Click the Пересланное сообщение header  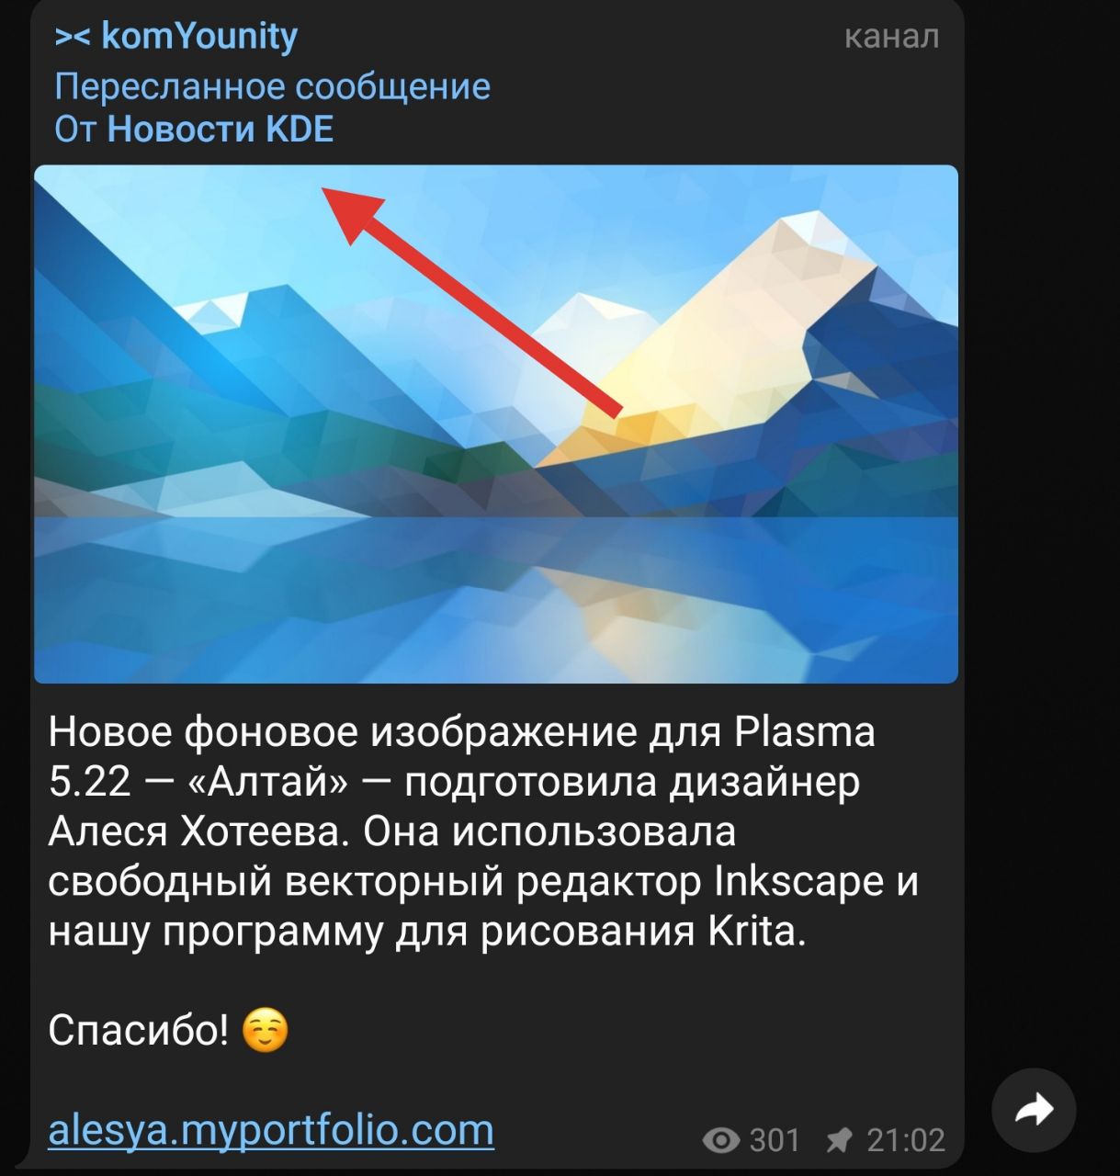(272, 86)
